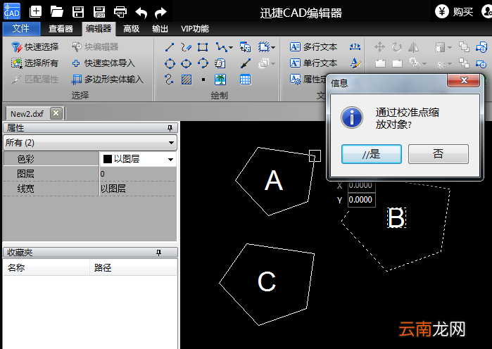The height and width of the screenshot is (349, 492).
Task: Click 快速实体导入
Action: pos(103,63)
